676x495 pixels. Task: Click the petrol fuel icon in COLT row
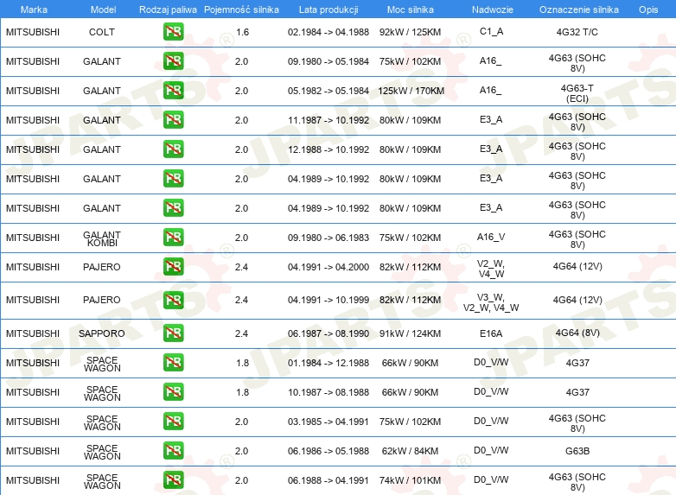click(173, 32)
